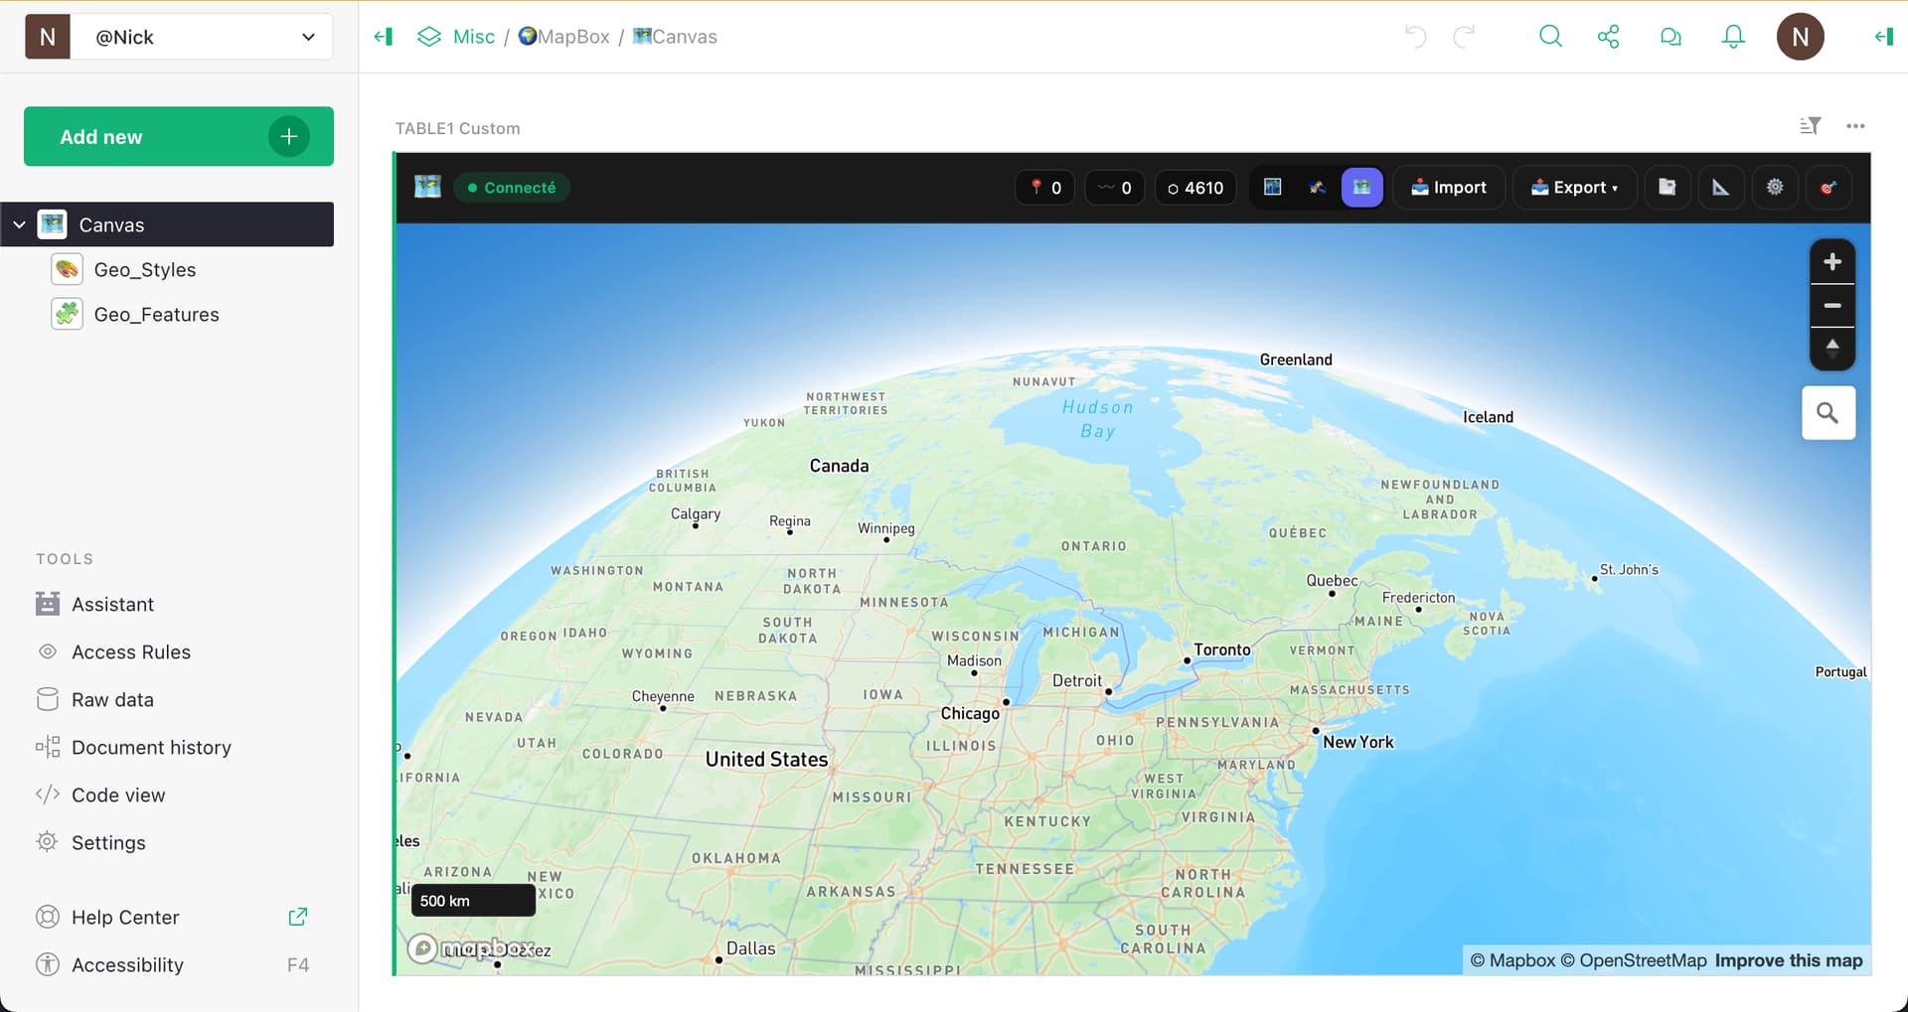
Task: Select the night cityscape map style
Action: (x=1272, y=188)
